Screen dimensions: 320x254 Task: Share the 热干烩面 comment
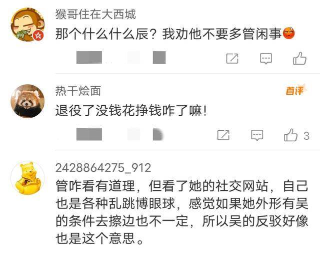(x=223, y=135)
